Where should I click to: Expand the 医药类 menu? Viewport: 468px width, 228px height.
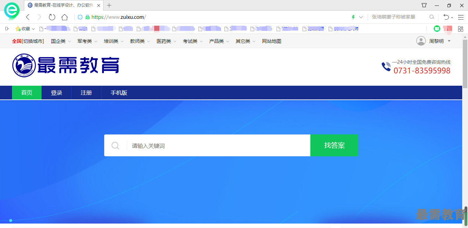pos(166,41)
